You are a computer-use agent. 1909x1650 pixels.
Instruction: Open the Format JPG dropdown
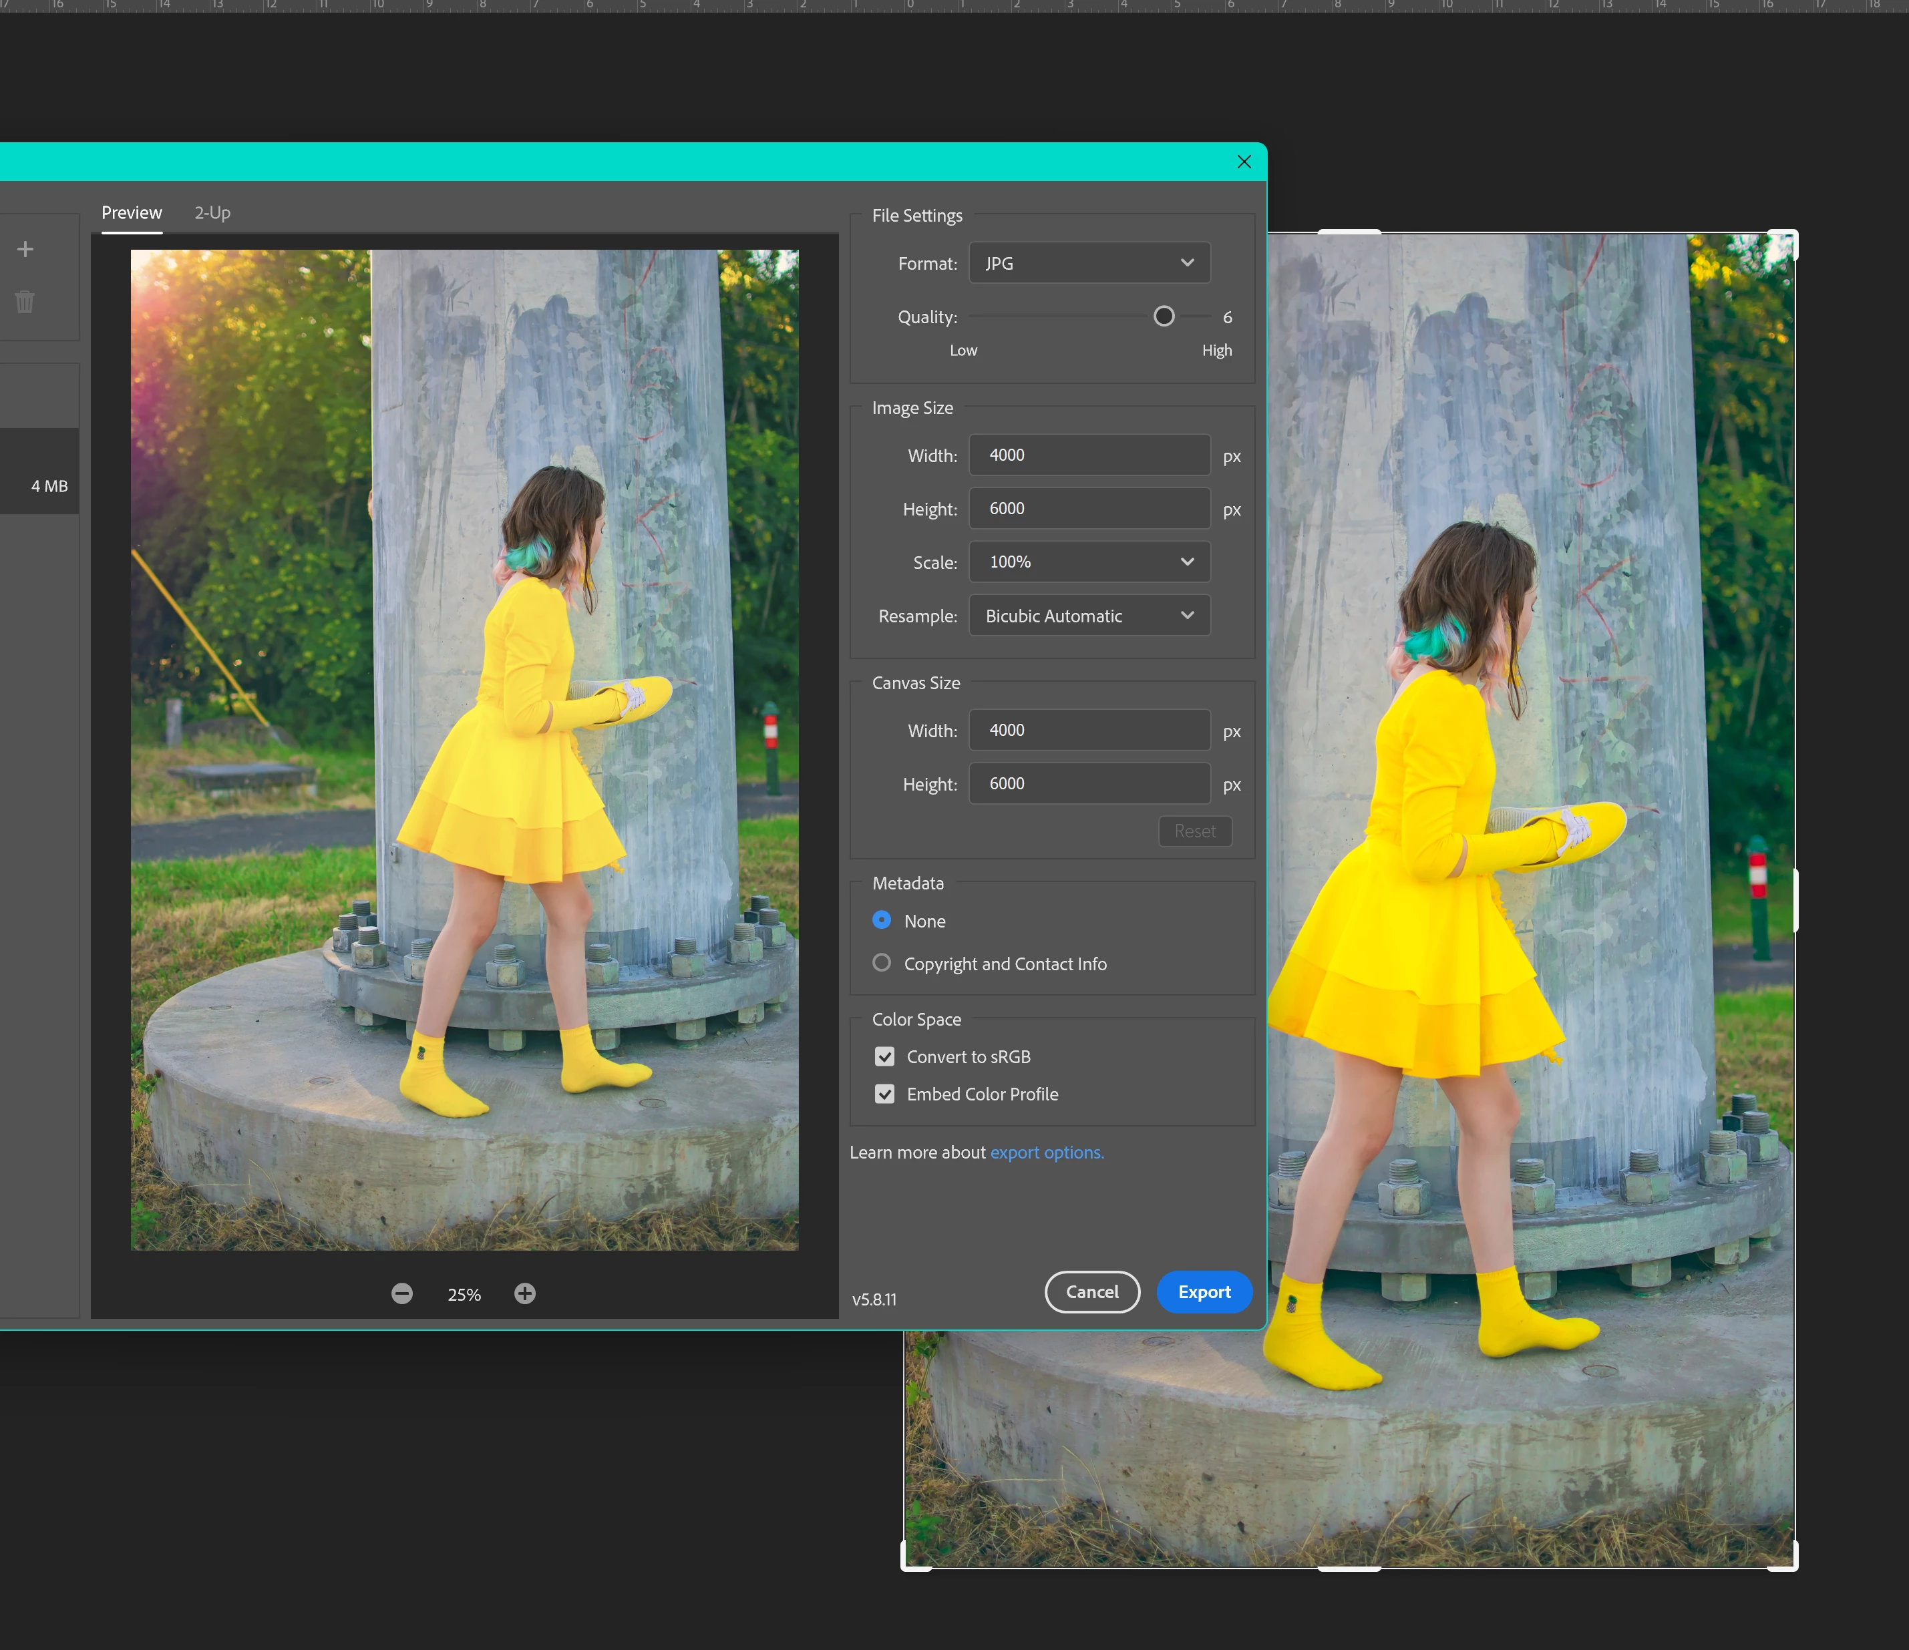click(x=1089, y=264)
